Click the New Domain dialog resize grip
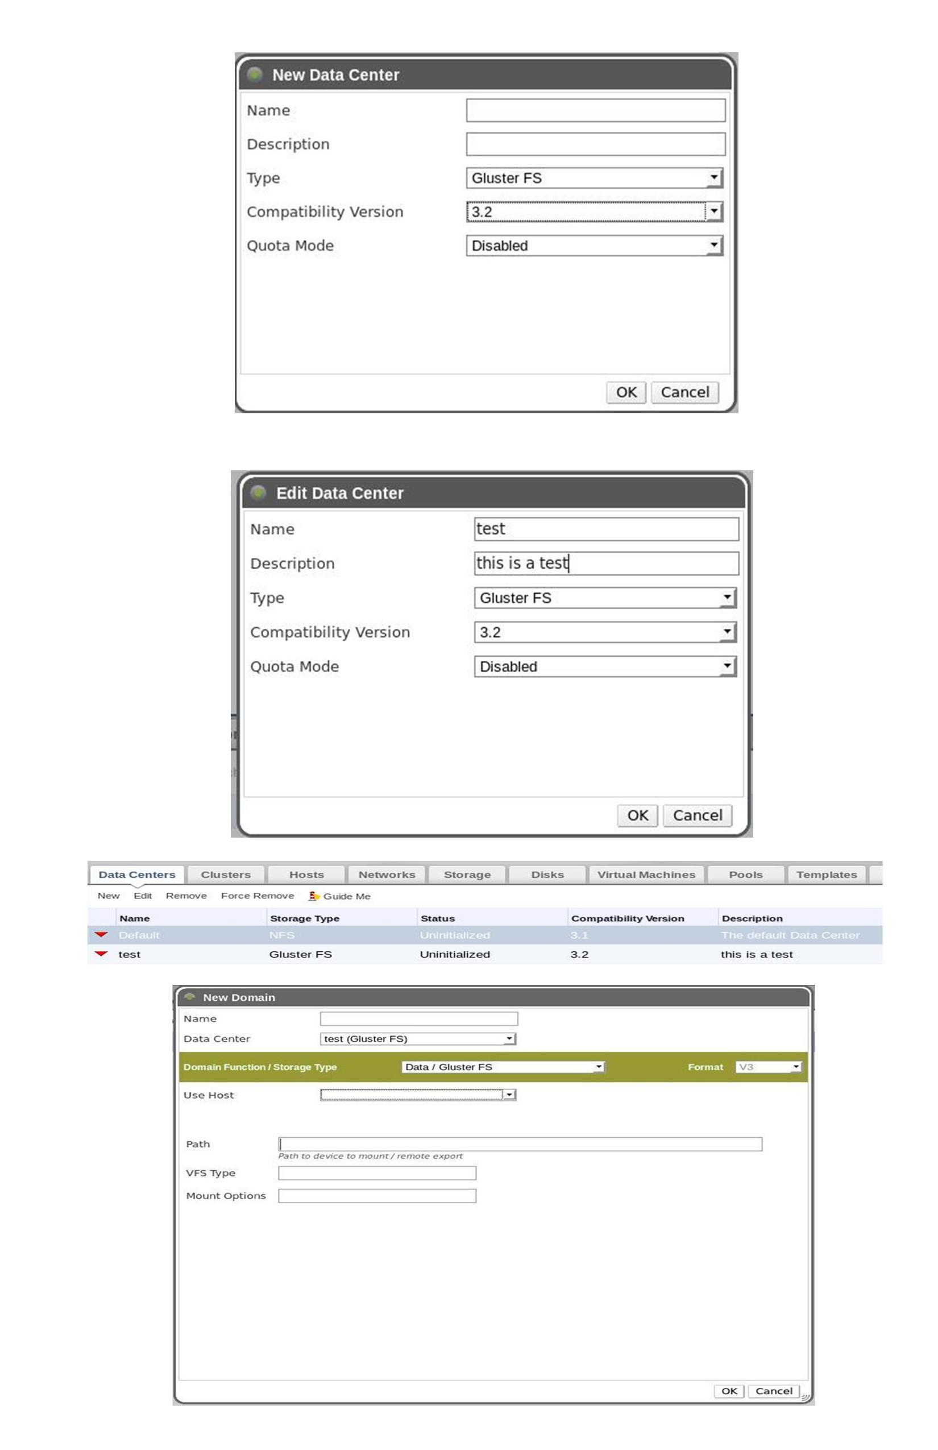 tap(805, 1397)
